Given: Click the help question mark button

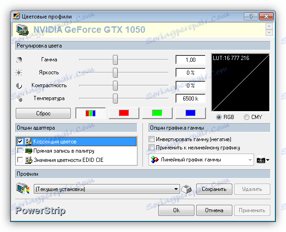Looking at the screenshot, I should tap(251, 16).
